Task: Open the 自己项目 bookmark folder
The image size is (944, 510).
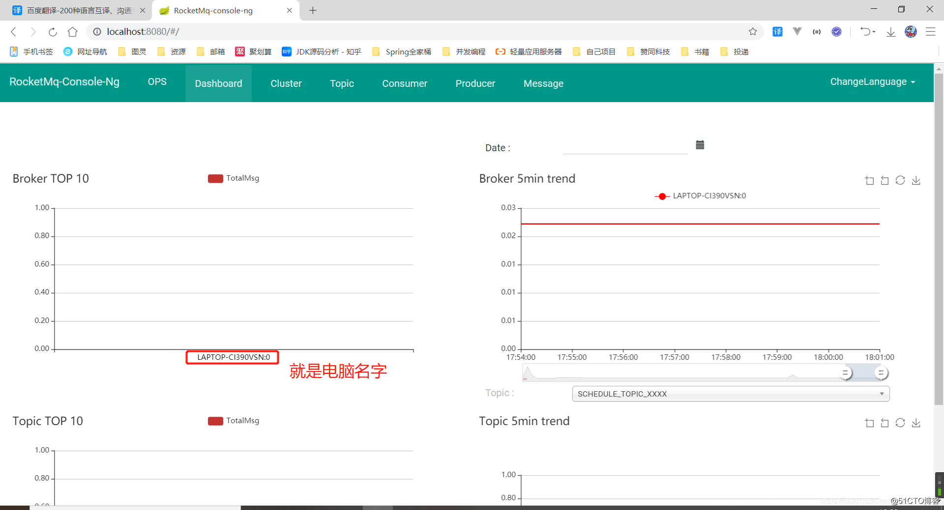Action: [x=594, y=52]
